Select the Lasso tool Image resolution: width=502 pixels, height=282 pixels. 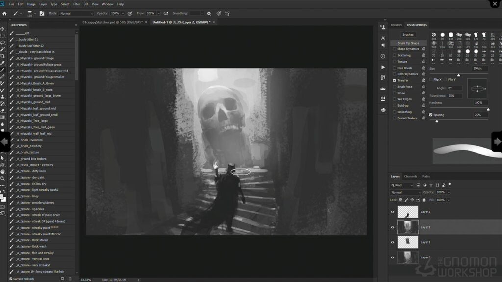[2, 43]
